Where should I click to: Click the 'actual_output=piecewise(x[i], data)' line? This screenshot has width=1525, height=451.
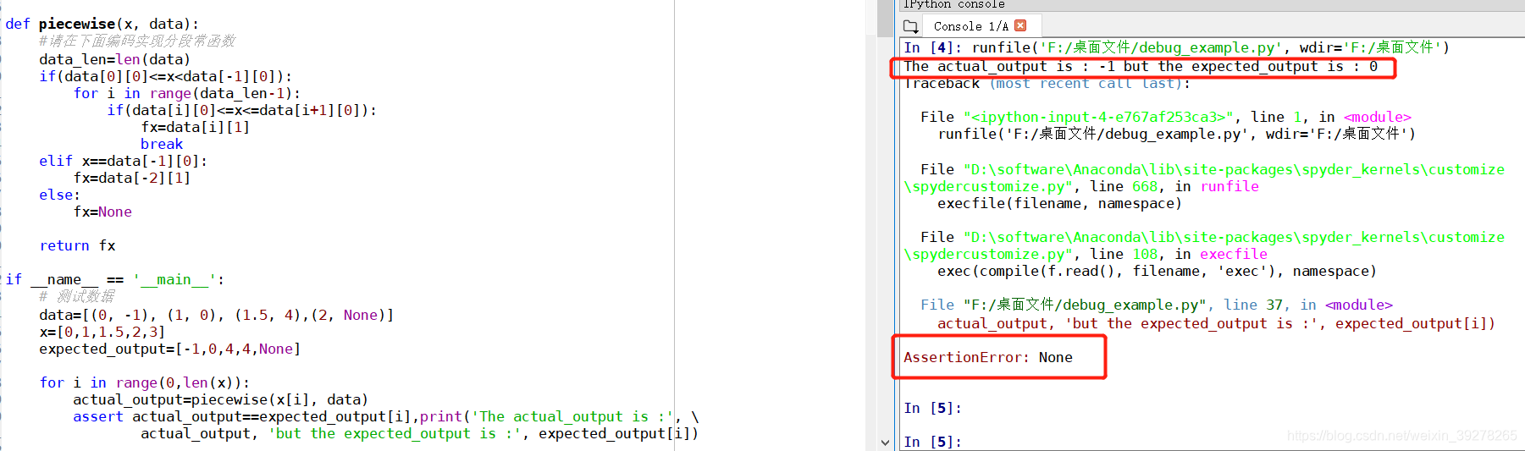[x=220, y=399]
